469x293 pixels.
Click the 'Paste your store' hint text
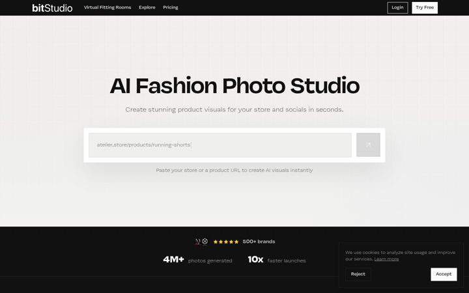tap(234, 170)
